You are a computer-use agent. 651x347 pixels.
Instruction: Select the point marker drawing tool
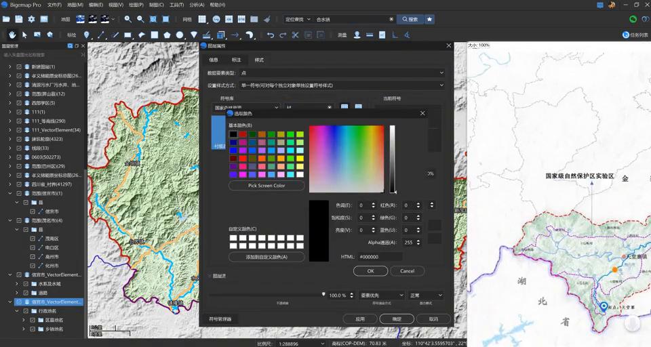coord(87,35)
